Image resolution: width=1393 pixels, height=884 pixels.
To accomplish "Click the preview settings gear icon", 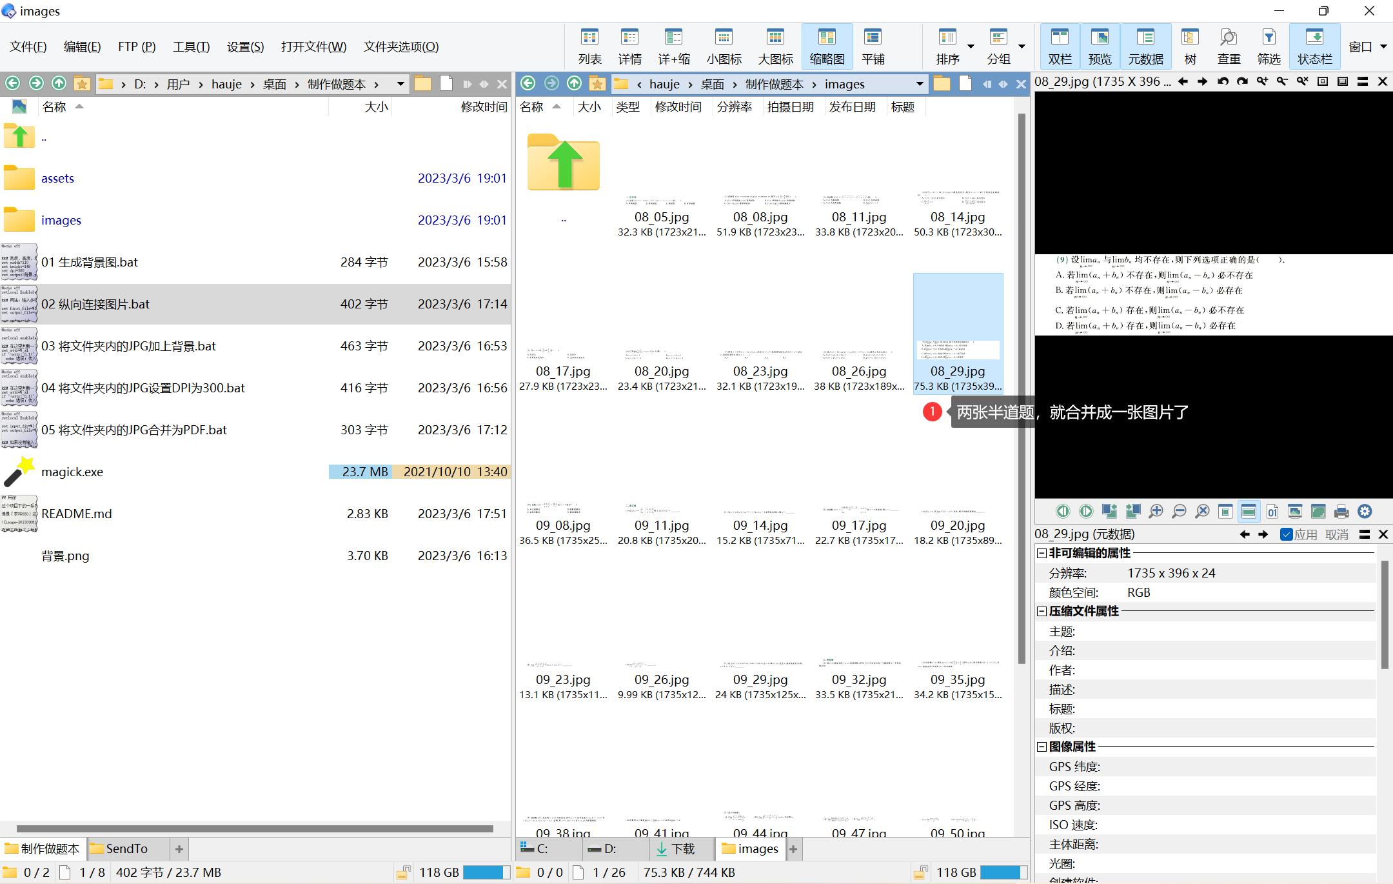I will pos(1365,512).
